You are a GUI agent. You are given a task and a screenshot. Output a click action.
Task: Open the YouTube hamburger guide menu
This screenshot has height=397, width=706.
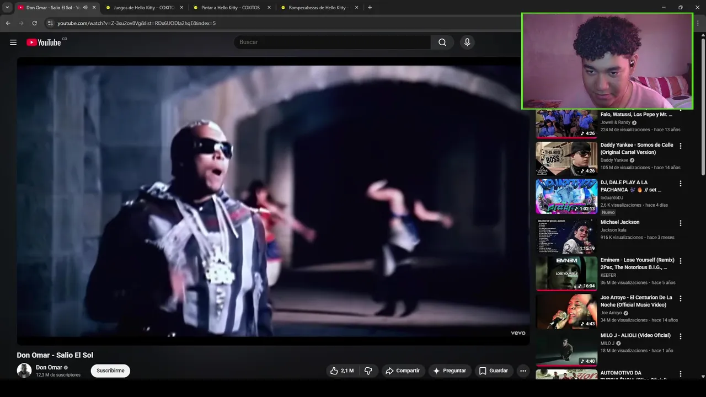click(x=13, y=42)
